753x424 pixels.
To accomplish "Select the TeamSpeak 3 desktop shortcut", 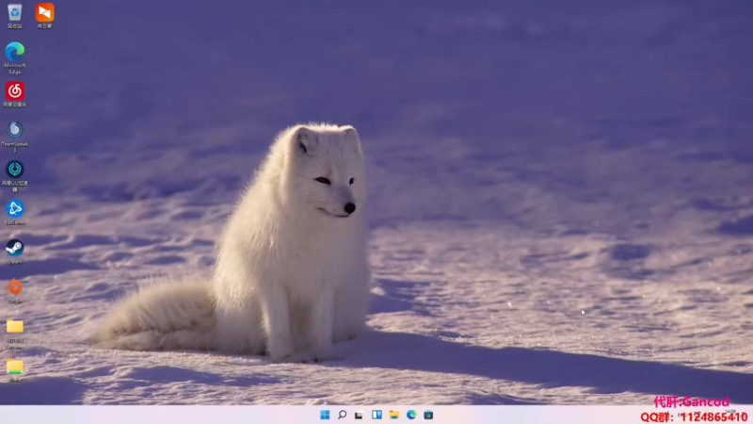I will click(x=15, y=137).
